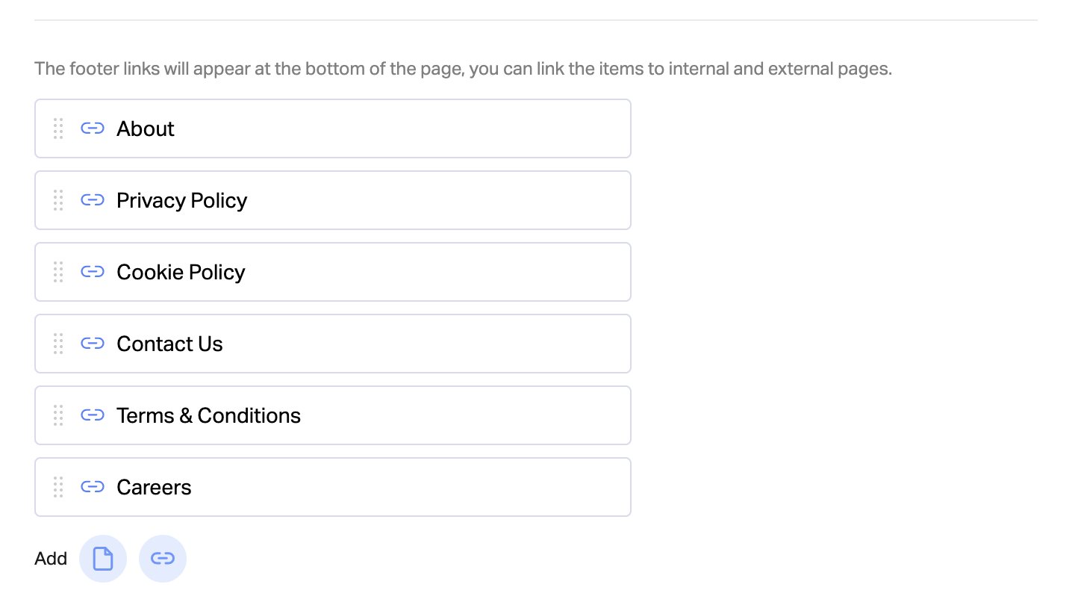Image resolution: width=1072 pixels, height=611 pixels.
Task: Grab the drag handle of Careers row
Action: [x=58, y=487]
